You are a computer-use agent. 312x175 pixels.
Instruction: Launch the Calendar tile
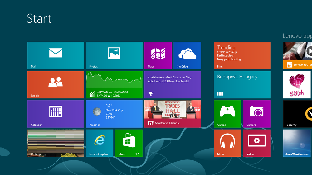[x=56, y=114]
